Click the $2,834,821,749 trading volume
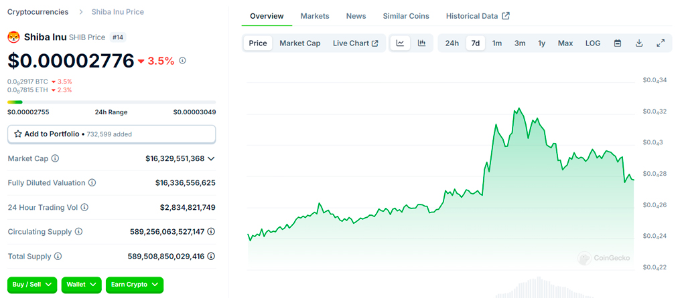This screenshot has width=686, height=298. point(188,207)
